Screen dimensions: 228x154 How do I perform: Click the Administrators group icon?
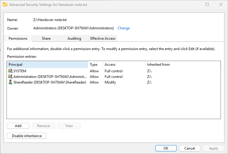(x=10, y=76)
